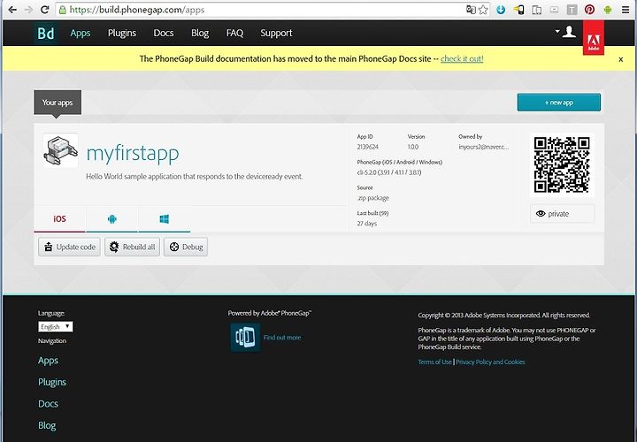This screenshot has height=442, width=637.
Task: Click Blog in footer navigation
Action: pyautogui.click(x=47, y=425)
